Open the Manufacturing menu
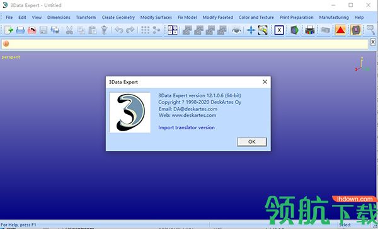Screen dimensions: 378x229 pos(334,18)
